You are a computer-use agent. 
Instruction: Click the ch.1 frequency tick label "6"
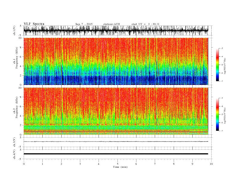click(21, 57)
